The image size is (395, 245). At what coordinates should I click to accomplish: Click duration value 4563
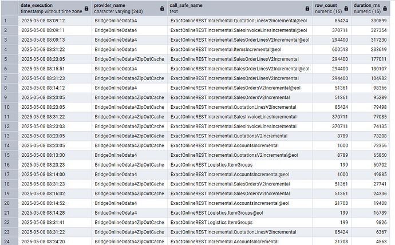point(370,242)
